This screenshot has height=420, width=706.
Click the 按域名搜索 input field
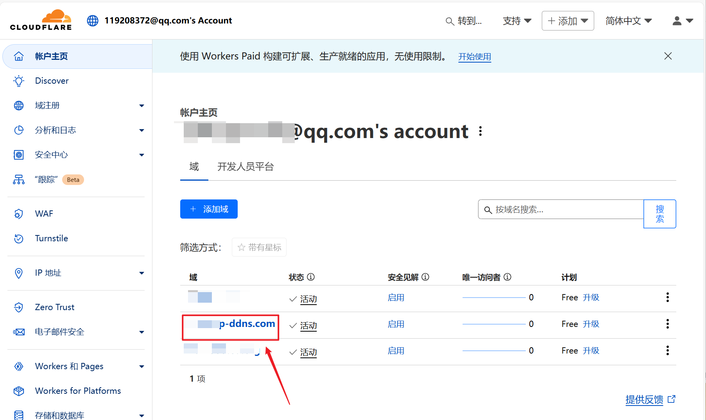pos(561,210)
